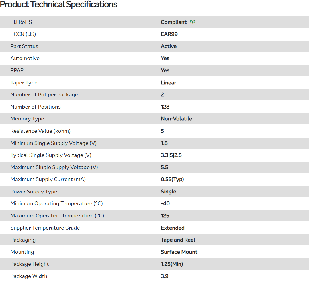This screenshot has height=281, width=309.
Task: Click the 128 positions value
Action: tap(165, 107)
